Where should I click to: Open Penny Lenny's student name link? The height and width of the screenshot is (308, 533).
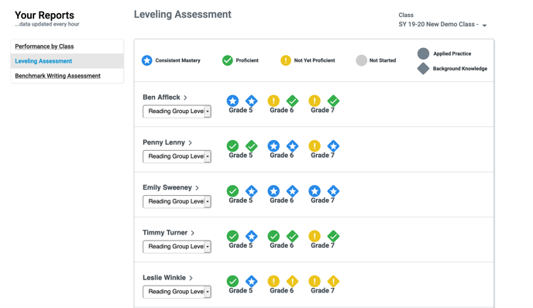pyautogui.click(x=163, y=142)
